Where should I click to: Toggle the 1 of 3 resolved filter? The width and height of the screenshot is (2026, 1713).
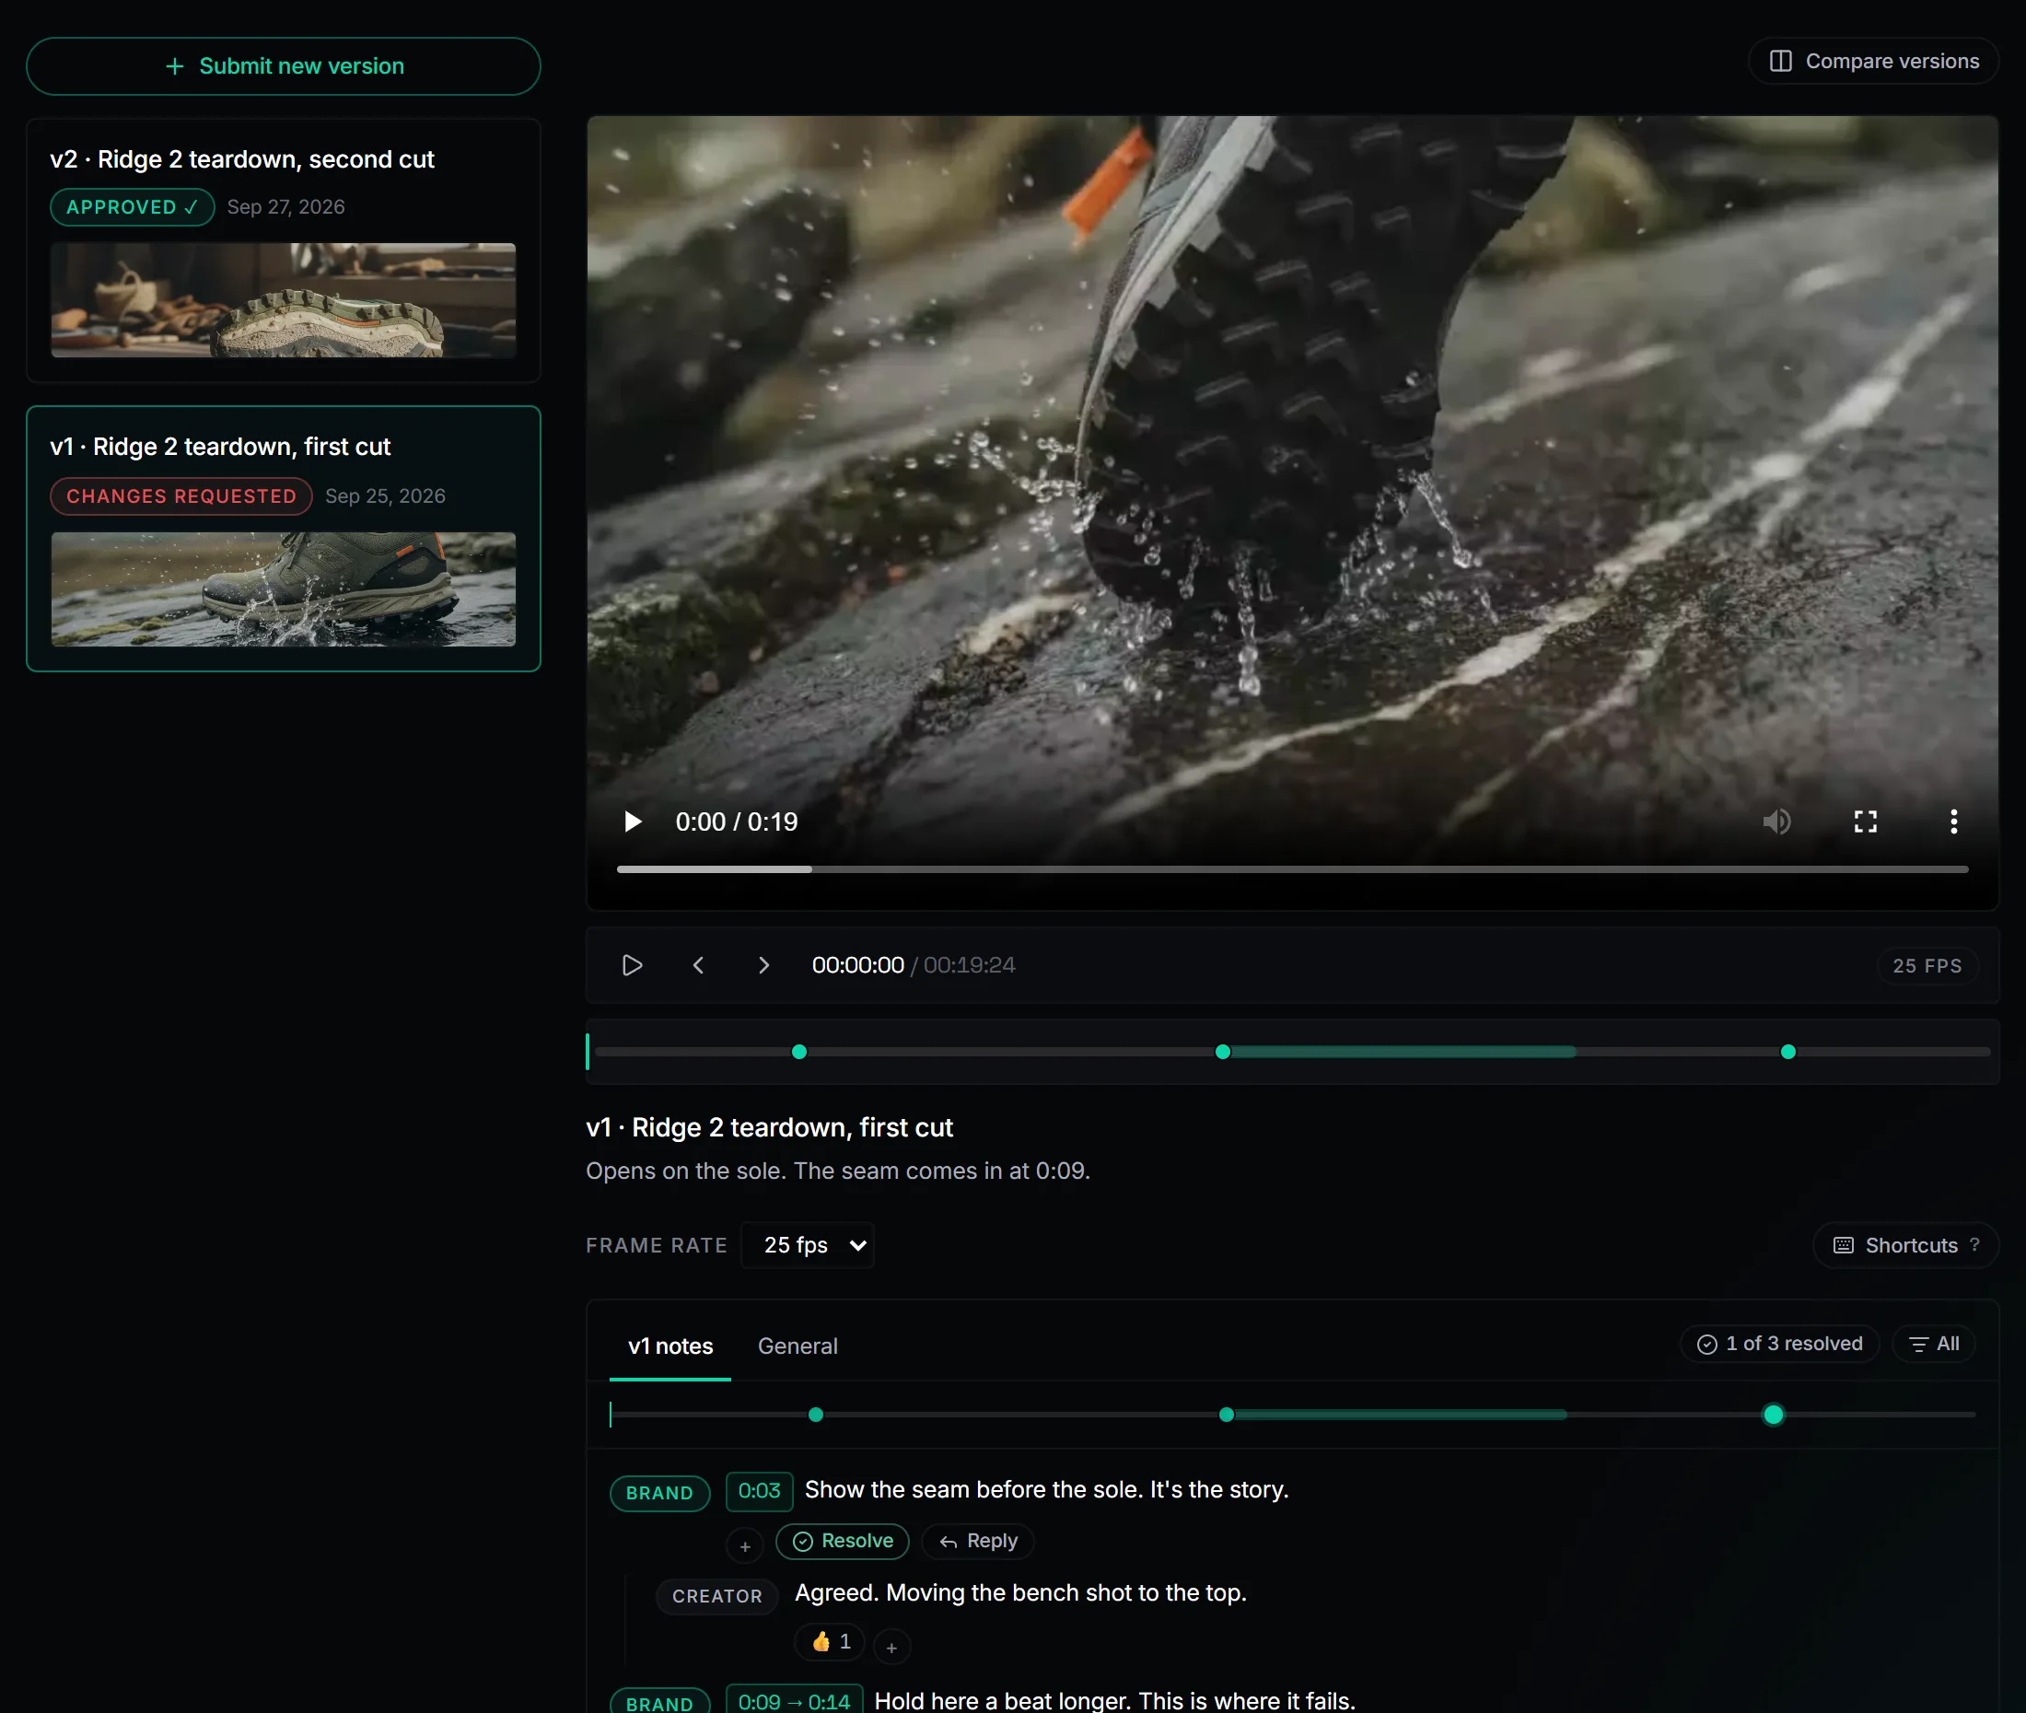pyautogui.click(x=1779, y=1344)
